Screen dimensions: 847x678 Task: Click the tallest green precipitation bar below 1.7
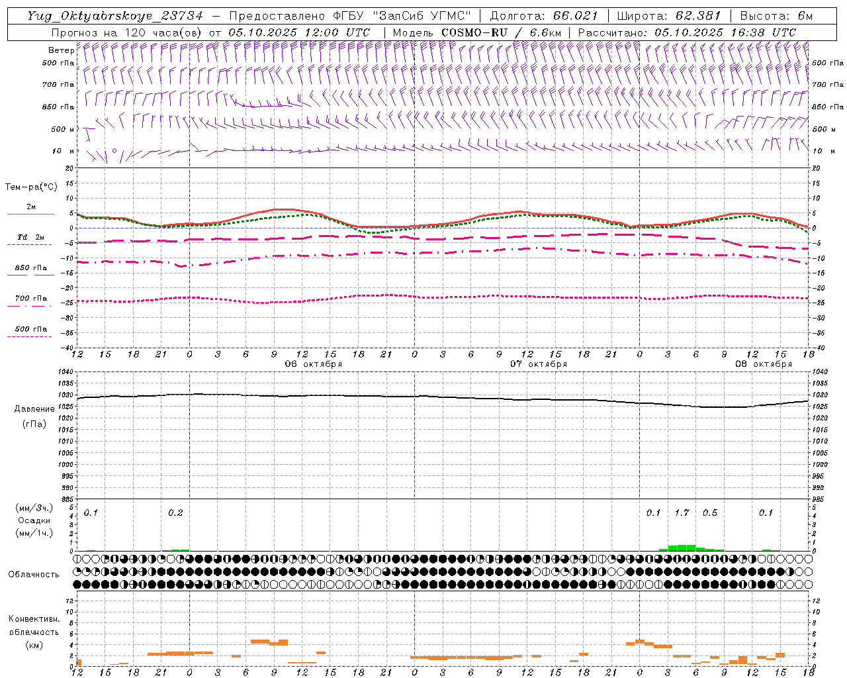click(x=682, y=548)
